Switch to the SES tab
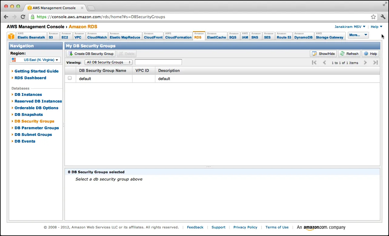The width and height of the screenshot is (389, 236). [x=269, y=36]
